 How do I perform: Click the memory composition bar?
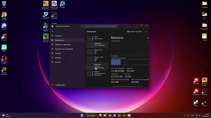point(130,62)
